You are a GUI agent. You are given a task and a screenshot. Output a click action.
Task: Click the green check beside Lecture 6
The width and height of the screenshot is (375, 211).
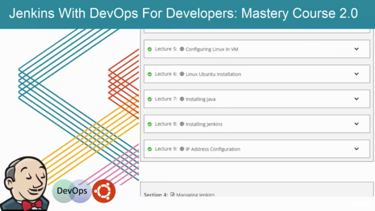150,74
